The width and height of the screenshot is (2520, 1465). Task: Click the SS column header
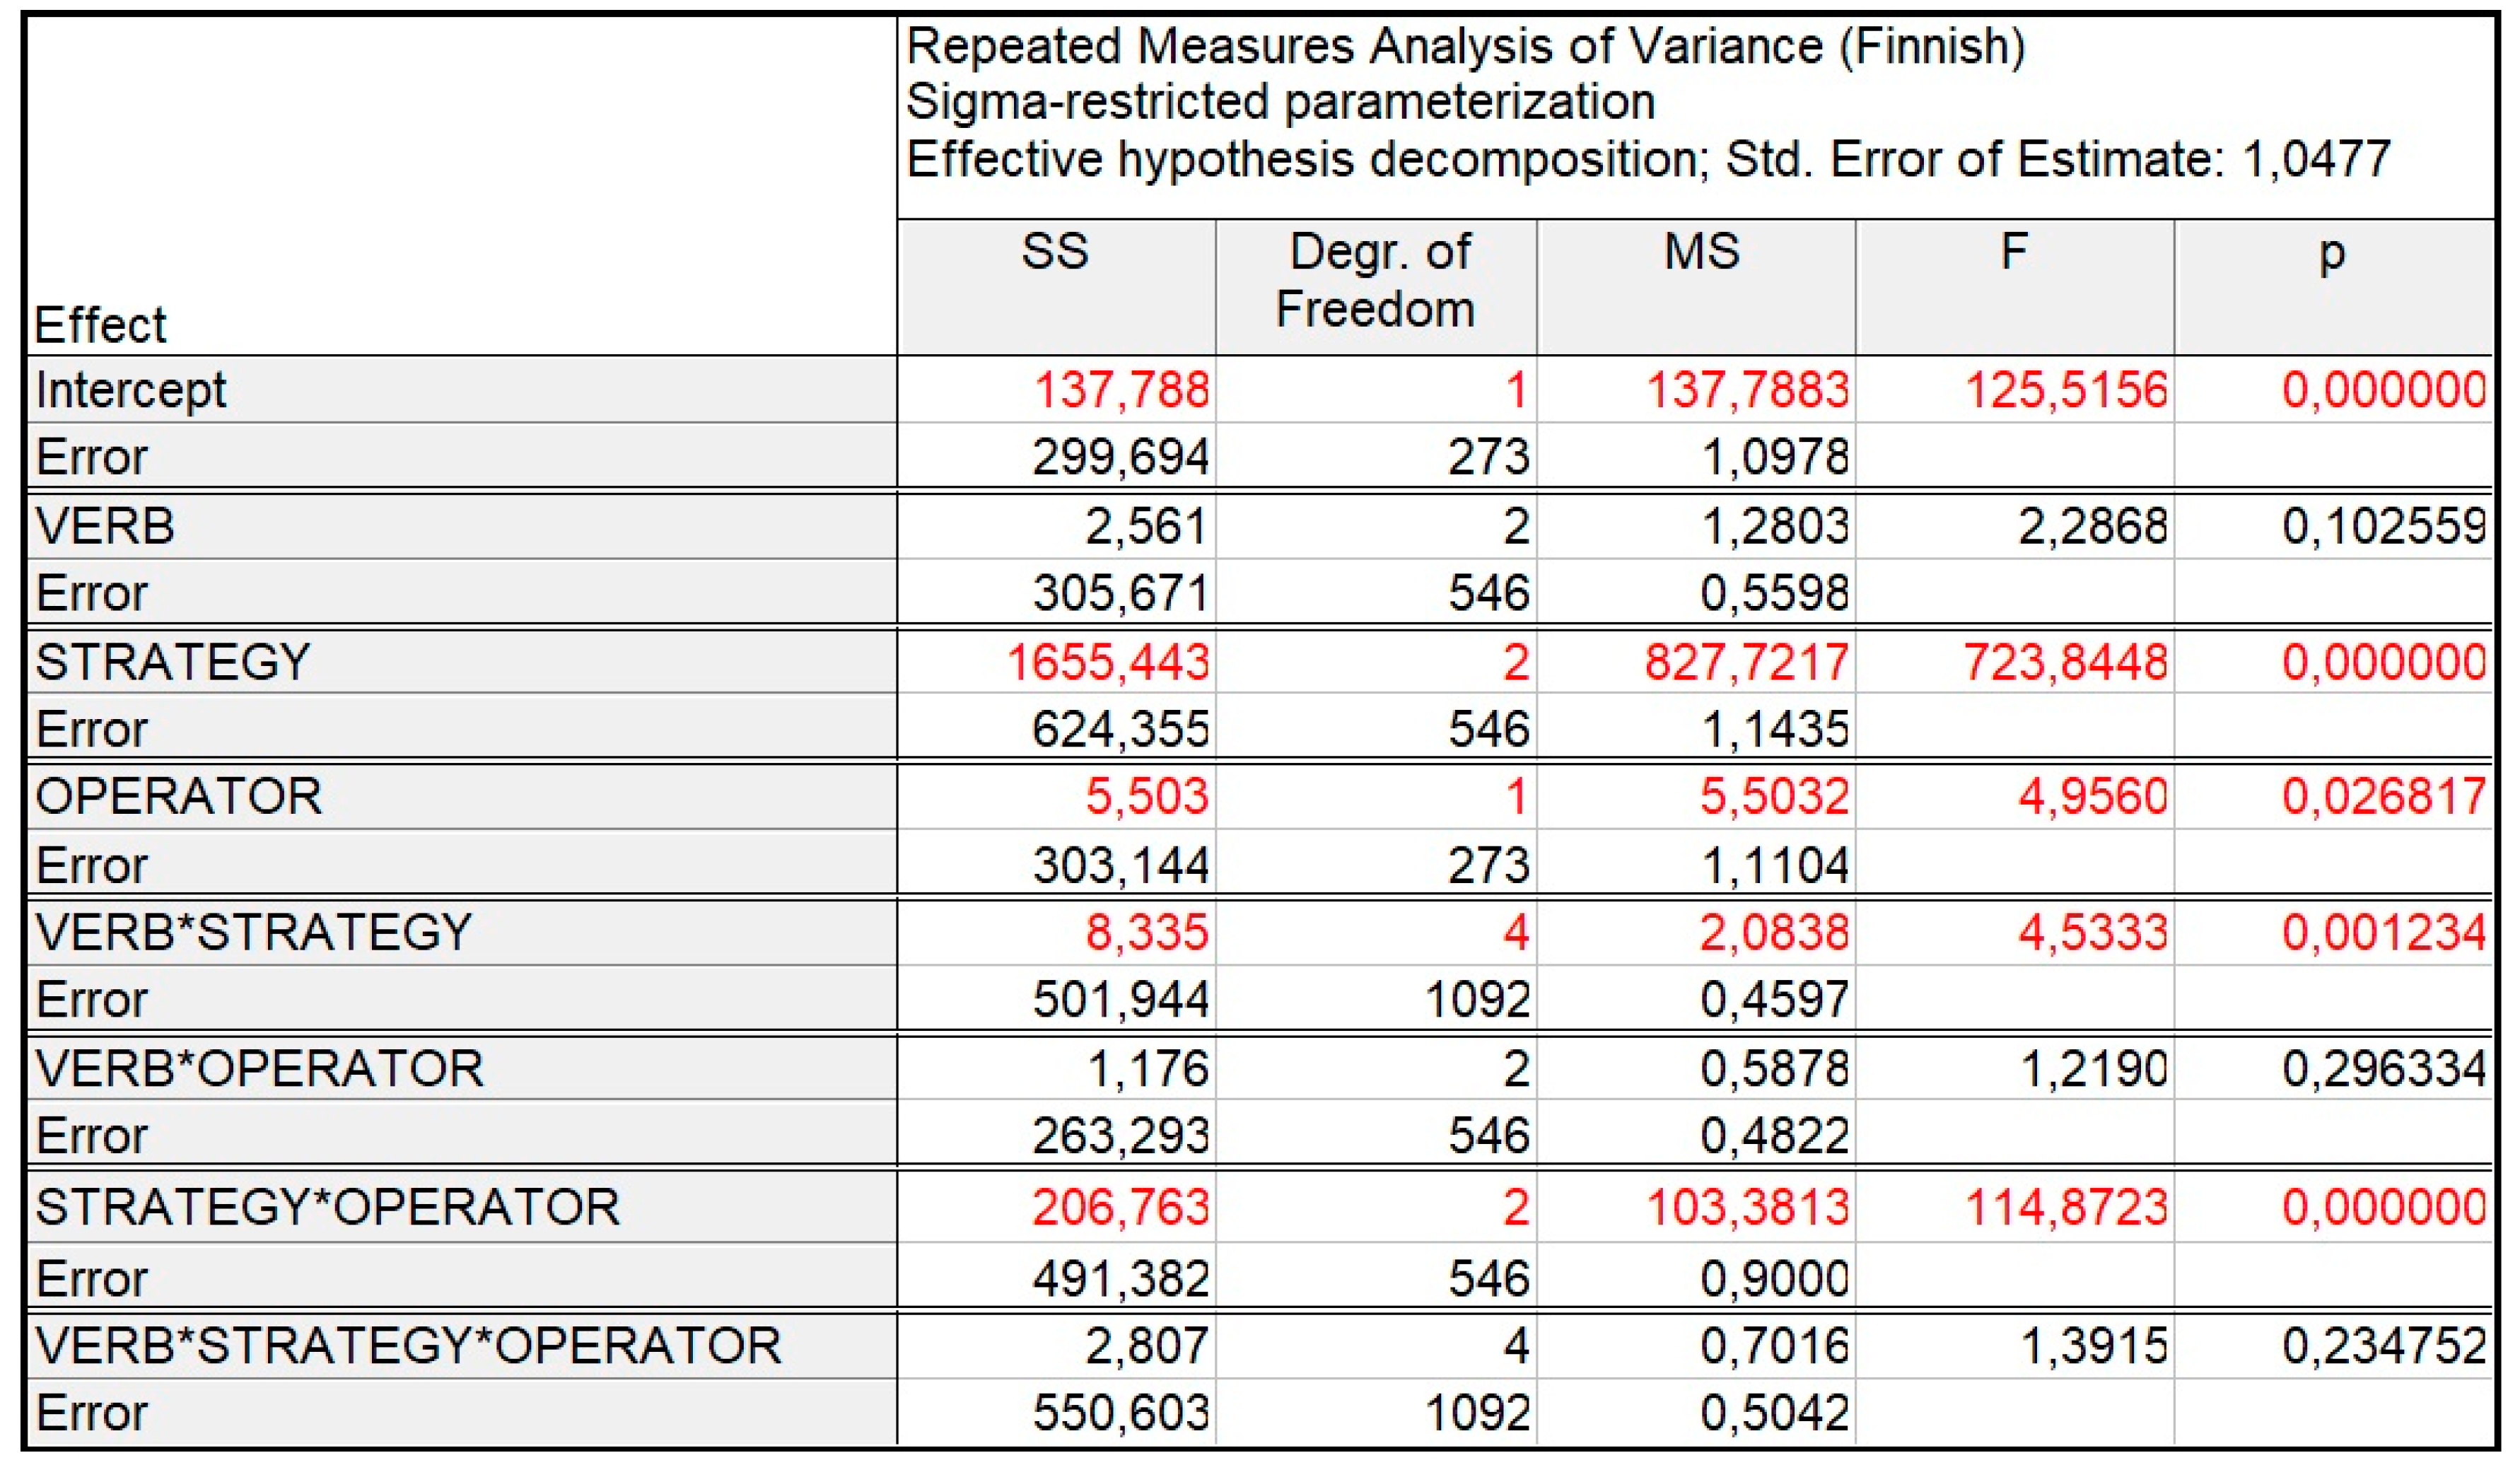coord(1056,252)
